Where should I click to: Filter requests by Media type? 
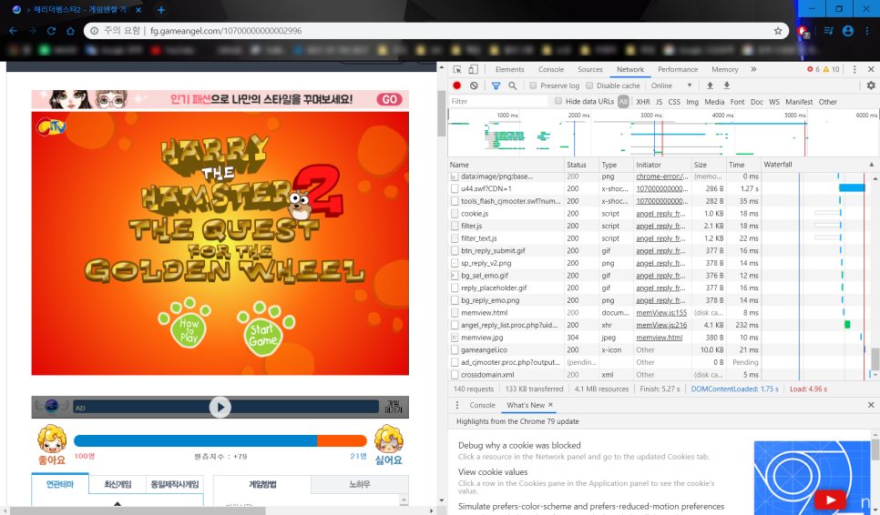pos(714,102)
